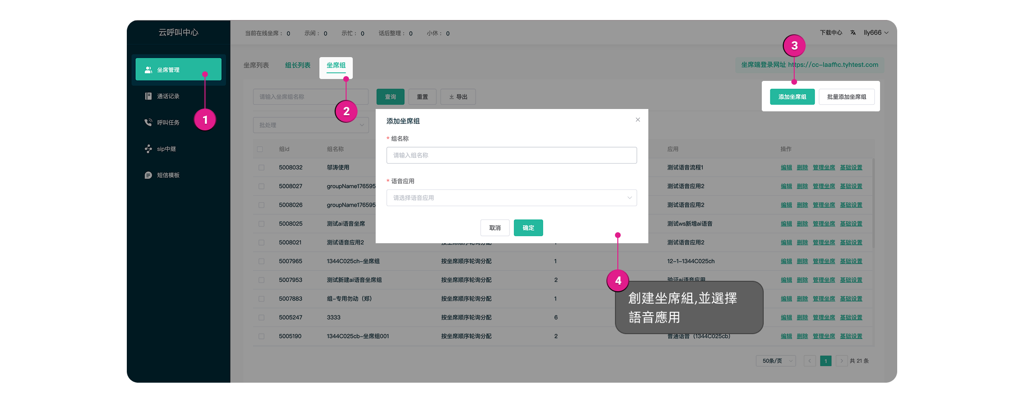1024x396 pixels.
Task: Click the 确定 confirm button
Action: [528, 228]
